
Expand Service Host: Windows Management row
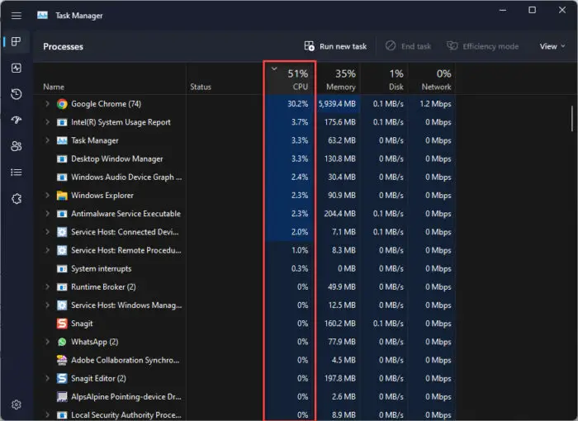(47, 305)
